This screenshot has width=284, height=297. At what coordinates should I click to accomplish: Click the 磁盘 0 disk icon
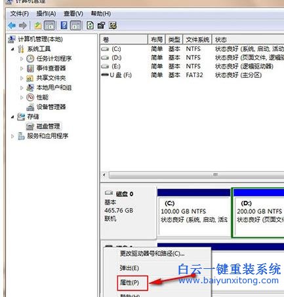pyautogui.click(x=109, y=193)
